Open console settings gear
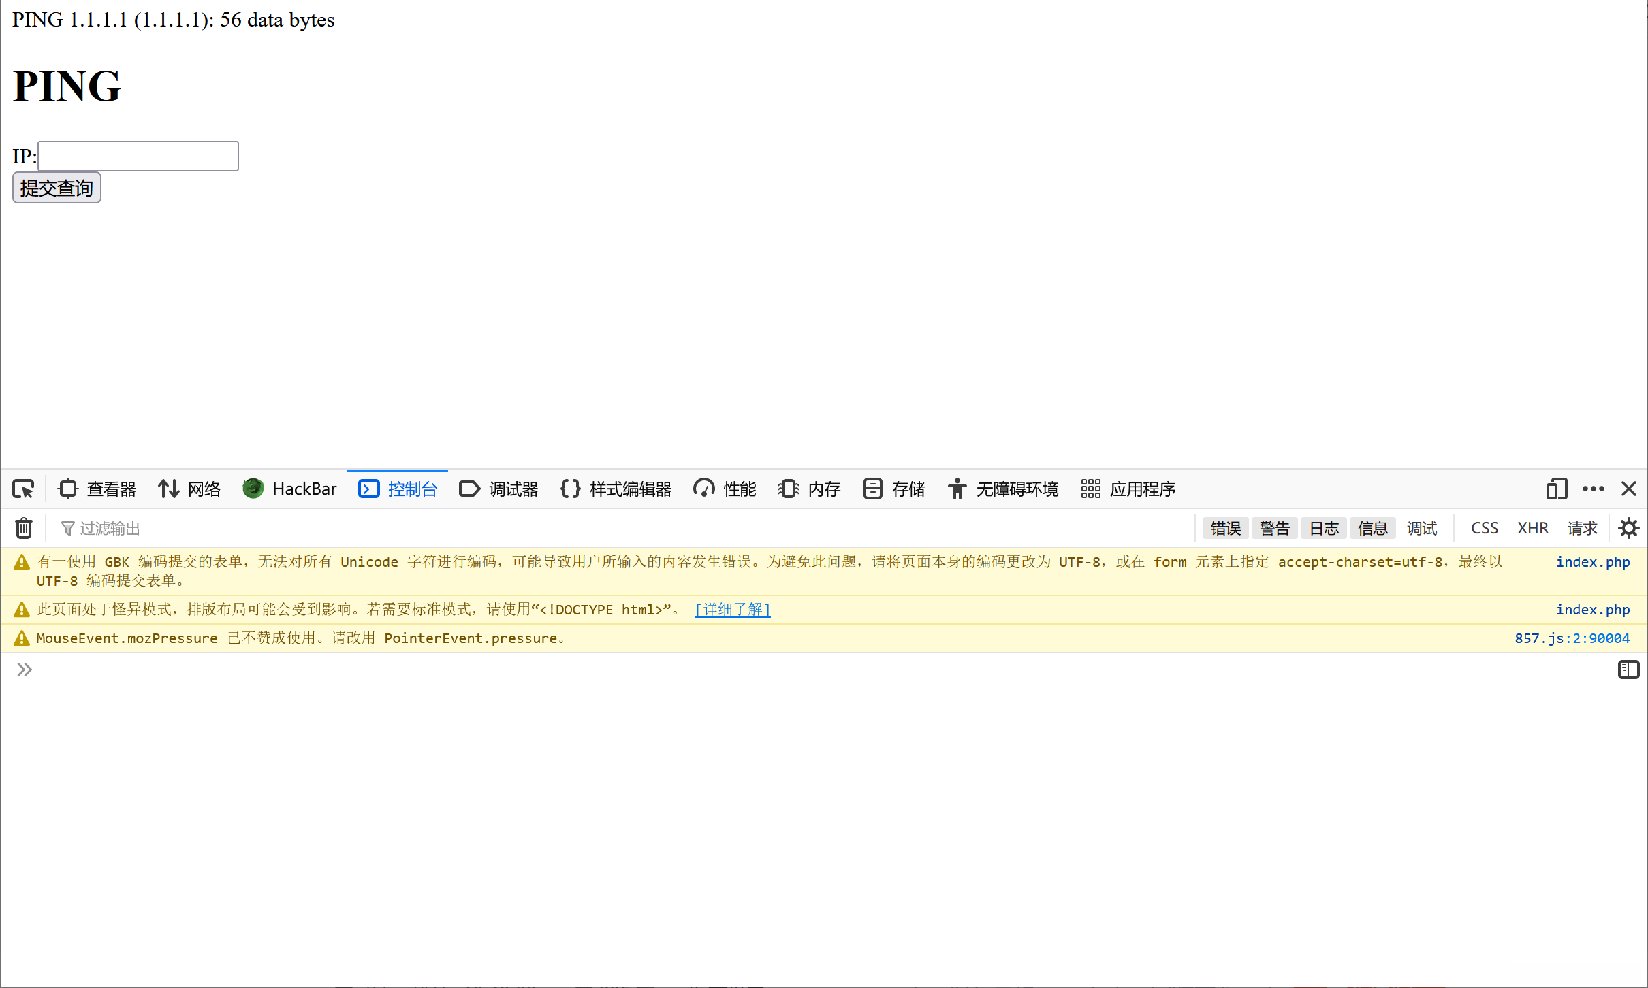This screenshot has width=1648, height=988. point(1628,528)
